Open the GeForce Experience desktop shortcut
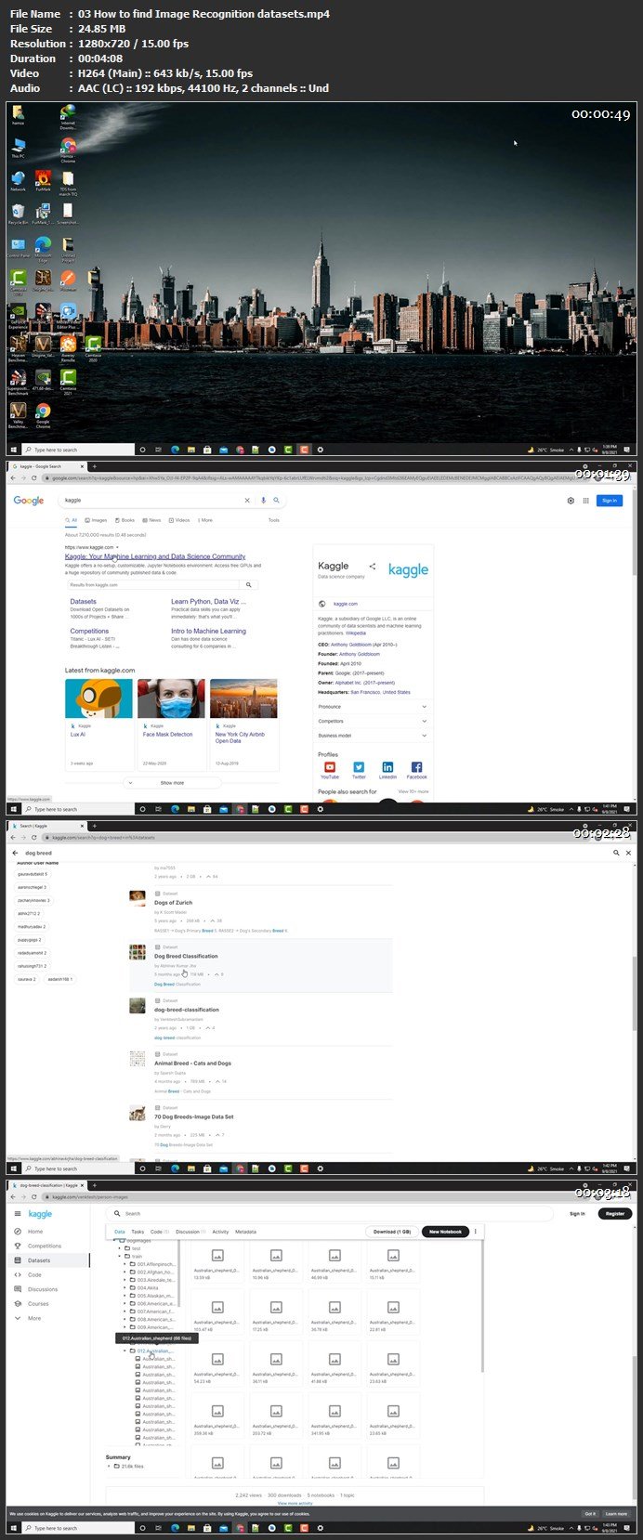643x1540 pixels. [18, 314]
